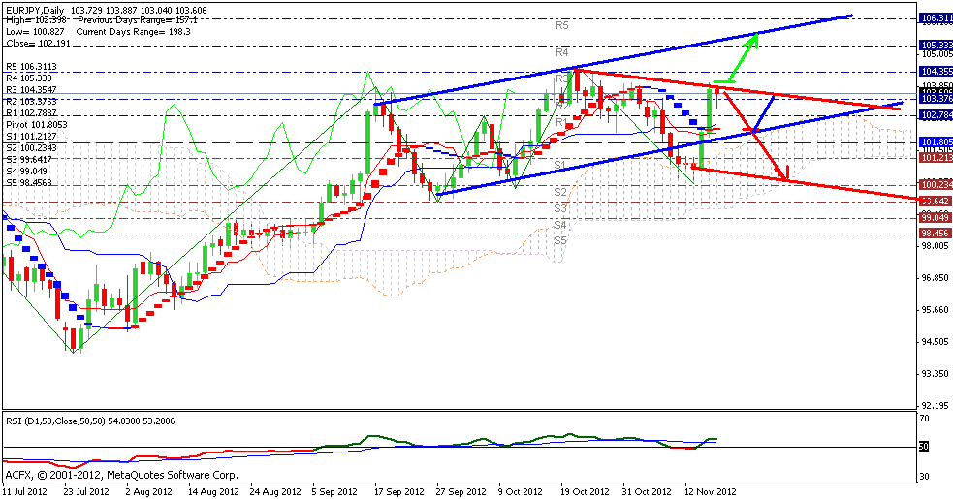Click the 'R5 106.3113' resistance label

tap(33, 66)
